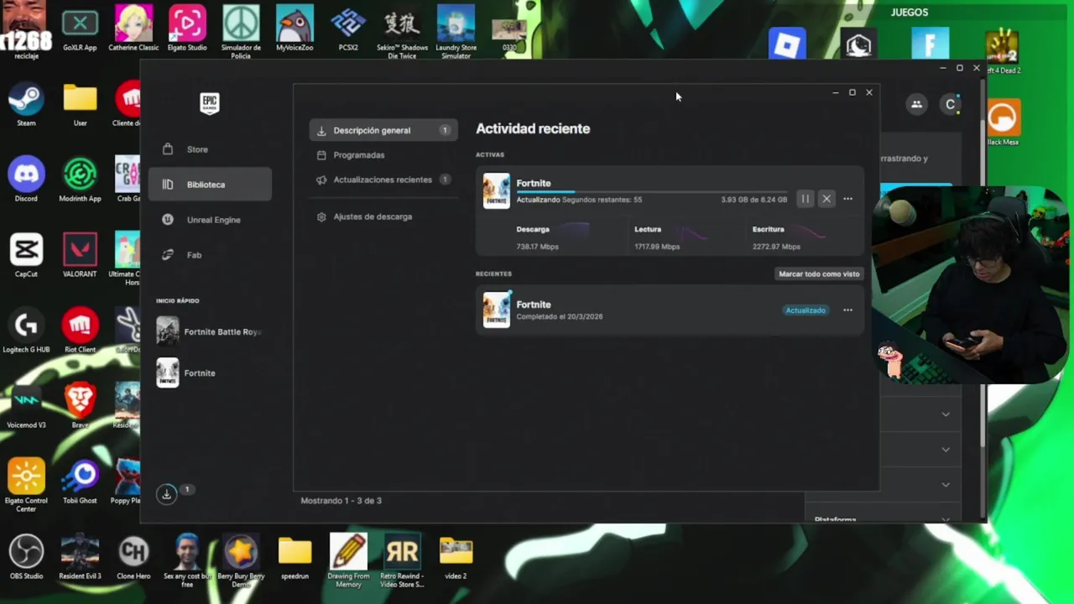
Task: Open more options for completed Fortnite entry
Action: 847,310
